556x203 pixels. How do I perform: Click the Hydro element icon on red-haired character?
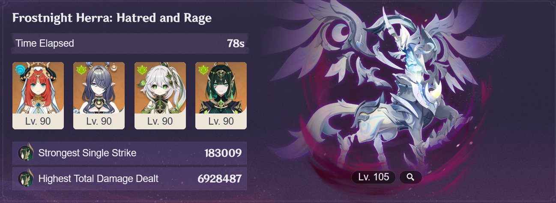20,69
